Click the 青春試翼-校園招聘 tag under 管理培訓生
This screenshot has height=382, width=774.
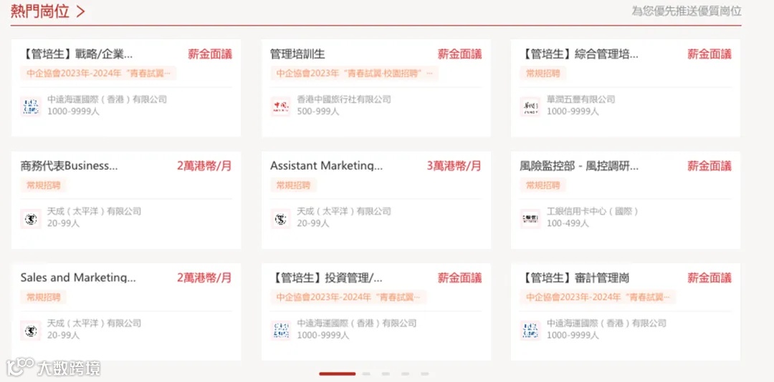point(355,74)
